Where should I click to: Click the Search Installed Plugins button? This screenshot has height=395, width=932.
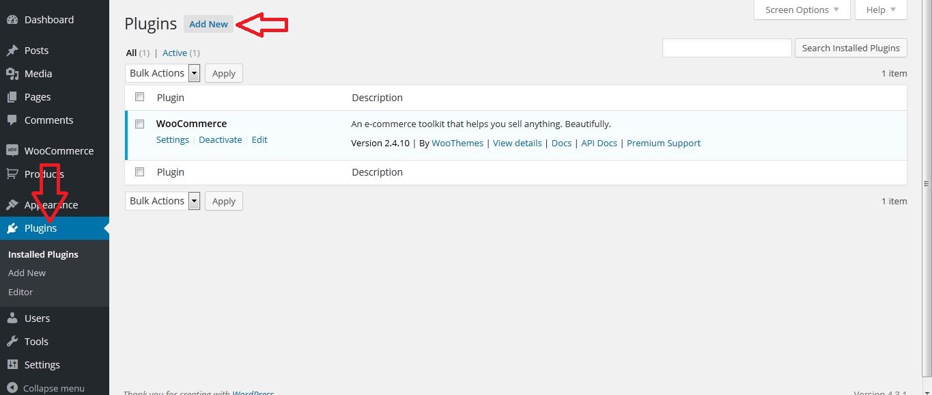[x=851, y=48]
